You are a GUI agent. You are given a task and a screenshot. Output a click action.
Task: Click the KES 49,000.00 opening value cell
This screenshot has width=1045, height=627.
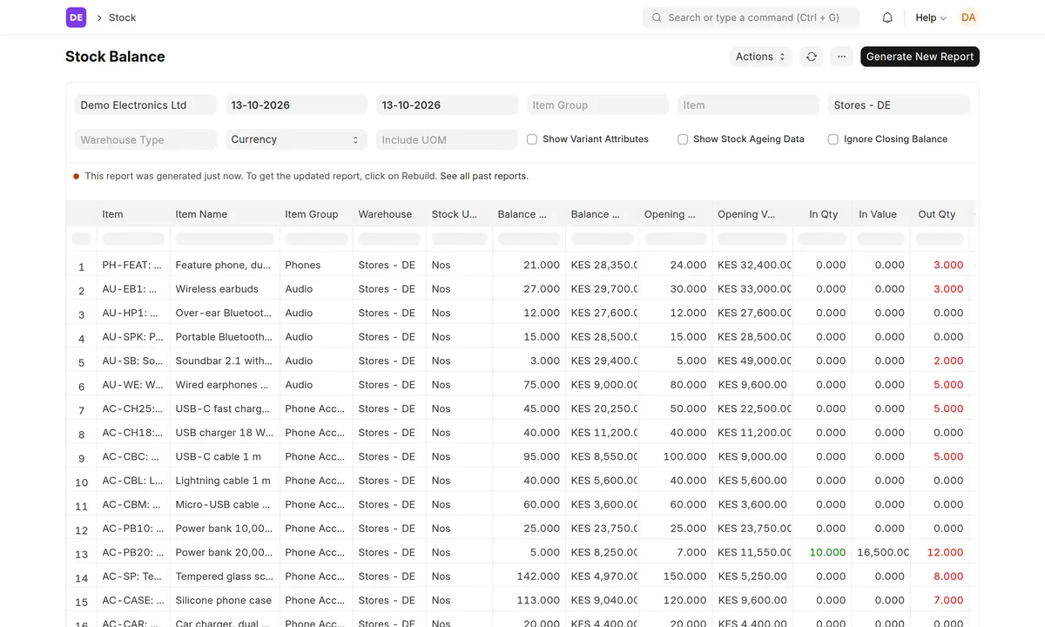(752, 361)
